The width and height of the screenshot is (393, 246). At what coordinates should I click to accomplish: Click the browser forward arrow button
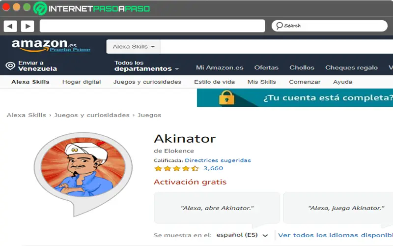coord(28,26)
